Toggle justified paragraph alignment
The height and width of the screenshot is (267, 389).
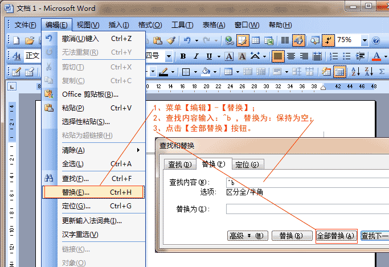pyautogui.click(x=278, y=56)
